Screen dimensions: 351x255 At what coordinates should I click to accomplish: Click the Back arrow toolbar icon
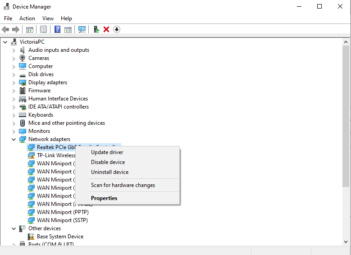pos(5,29)
